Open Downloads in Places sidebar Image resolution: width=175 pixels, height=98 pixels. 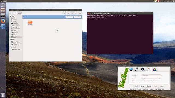[15, 28]
